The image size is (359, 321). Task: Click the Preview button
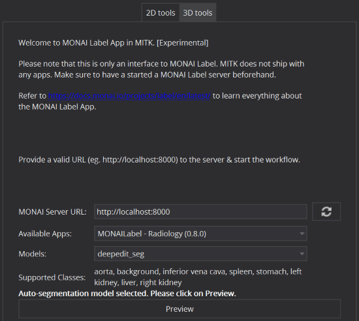click(x=179, y=309)
